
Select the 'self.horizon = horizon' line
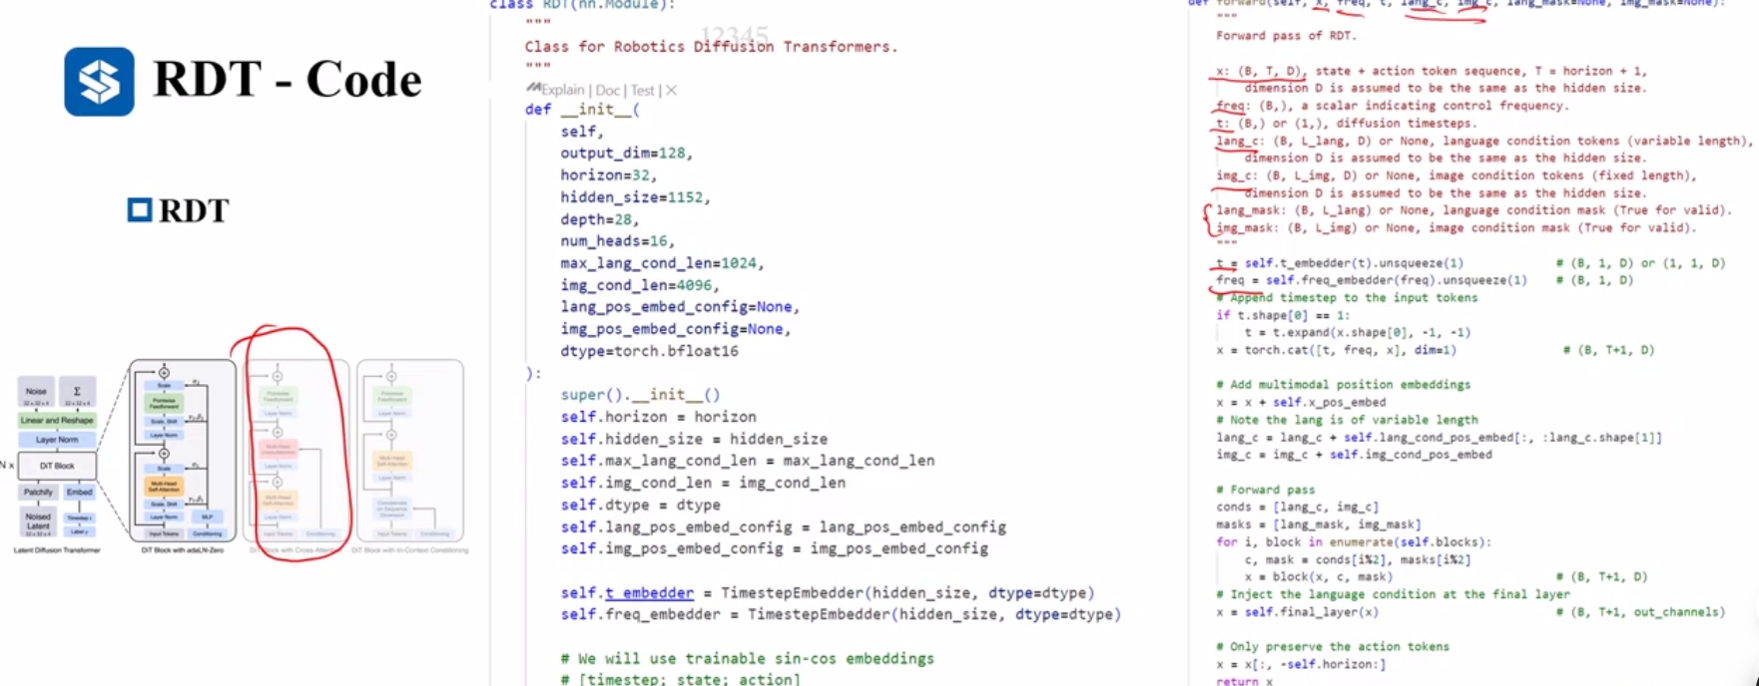tap(658, 417)
